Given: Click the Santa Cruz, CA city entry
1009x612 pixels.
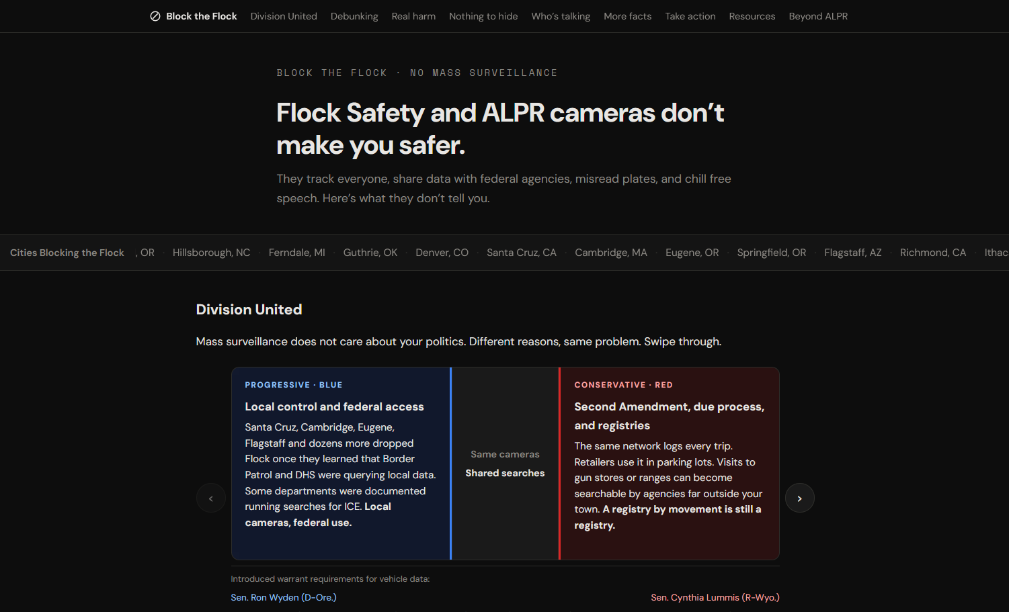Looking at the screenshot, I should (x=522, y=252).
